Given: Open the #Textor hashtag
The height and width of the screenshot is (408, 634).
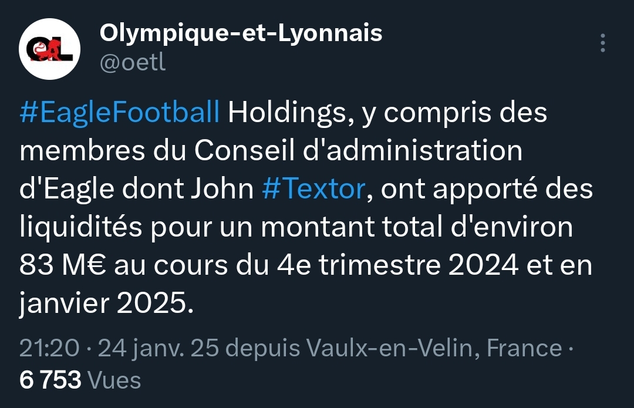Looking at the screenshot, I should [x=313, y=190].
